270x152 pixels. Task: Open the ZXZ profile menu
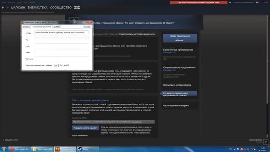point(77,8)
